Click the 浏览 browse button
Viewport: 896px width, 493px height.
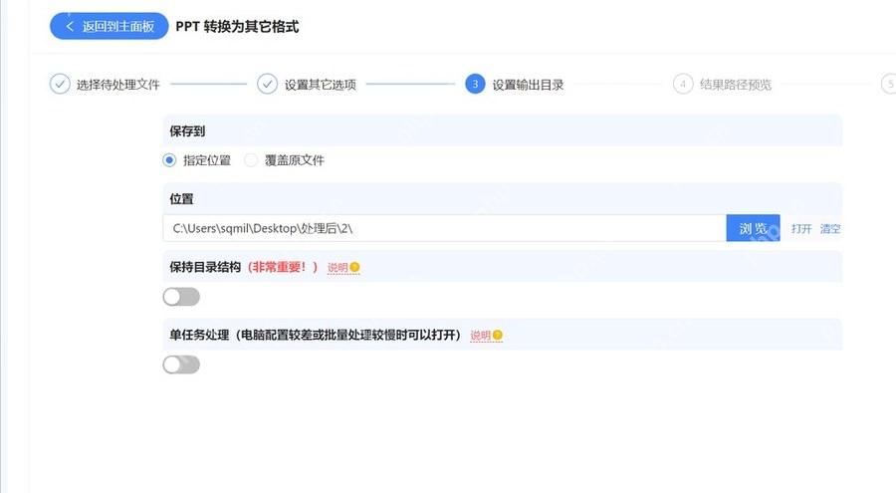pyautogui.click(x=754, y=228)
